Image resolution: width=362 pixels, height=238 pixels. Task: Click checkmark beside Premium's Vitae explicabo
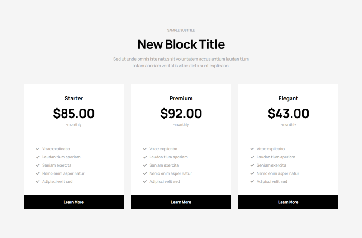tap(145, 149)
